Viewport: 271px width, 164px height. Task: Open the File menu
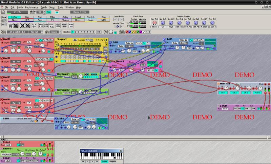(x=6, y=7)
